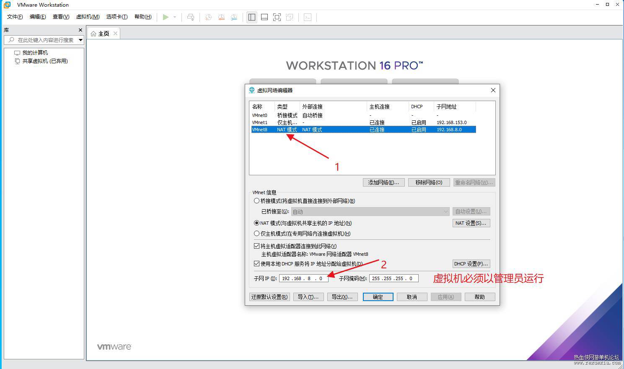This screenshot has width=624, height=369.
Task: Click the NAT 设置(S)... button
Action: (x=471, y=223)
